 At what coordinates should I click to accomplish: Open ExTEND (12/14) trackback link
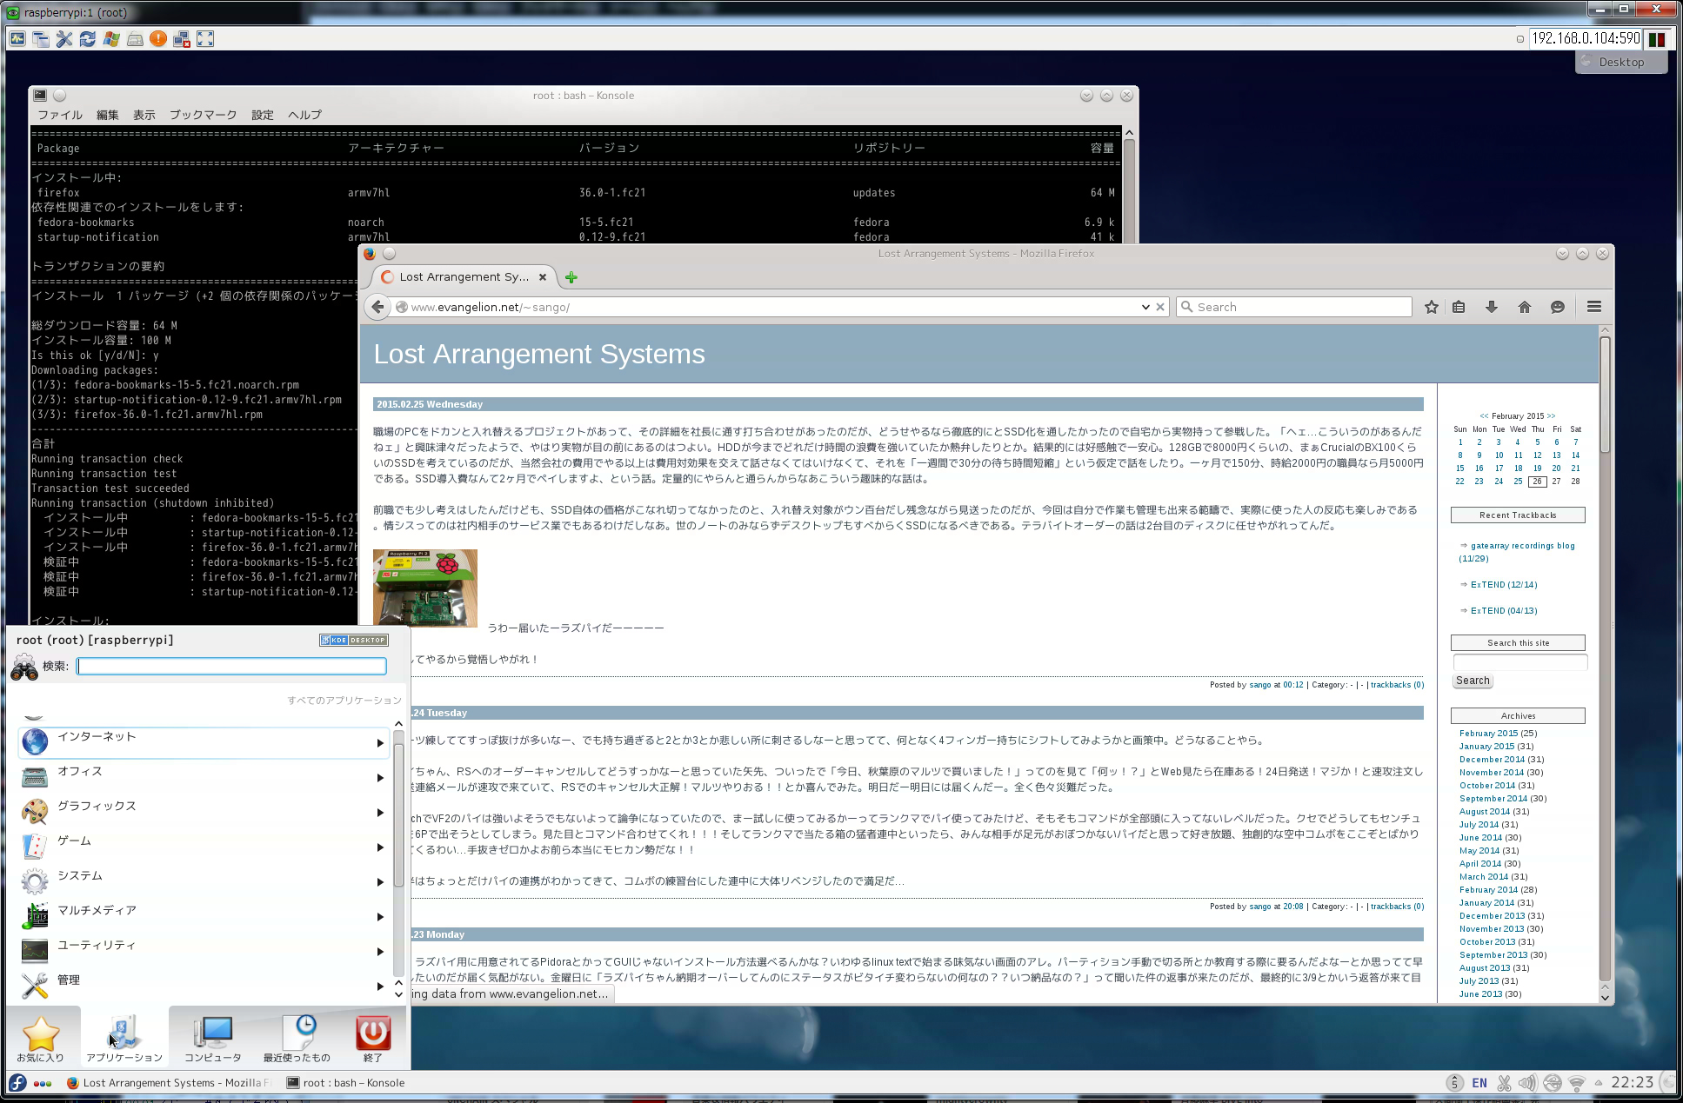tap(1504, 585)
